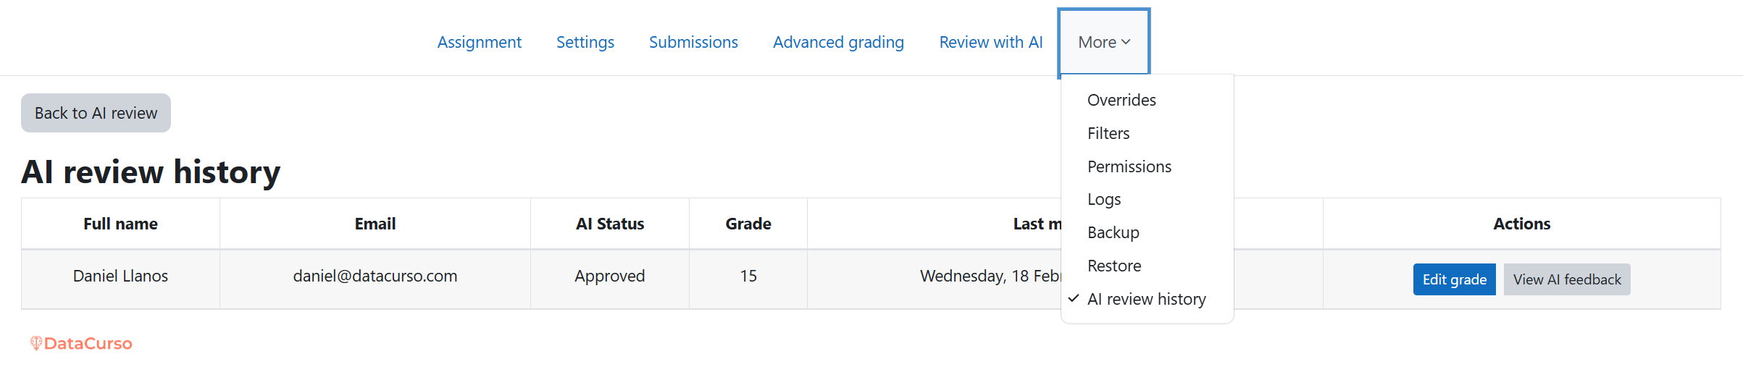Click the Full name column header
The height and width of the screenshot is (380, 1743).
pos(120,224)
